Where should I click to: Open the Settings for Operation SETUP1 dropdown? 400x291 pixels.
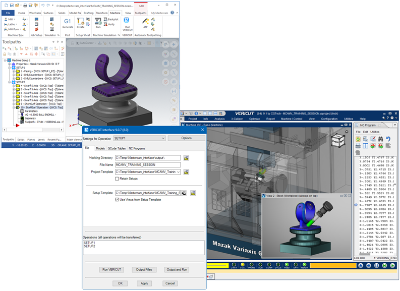click(x=139, y=138)
